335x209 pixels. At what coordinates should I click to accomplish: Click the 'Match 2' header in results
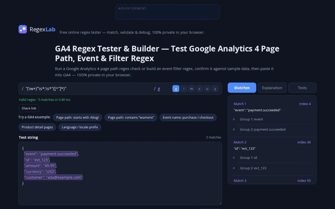click(x=240, y=142)
